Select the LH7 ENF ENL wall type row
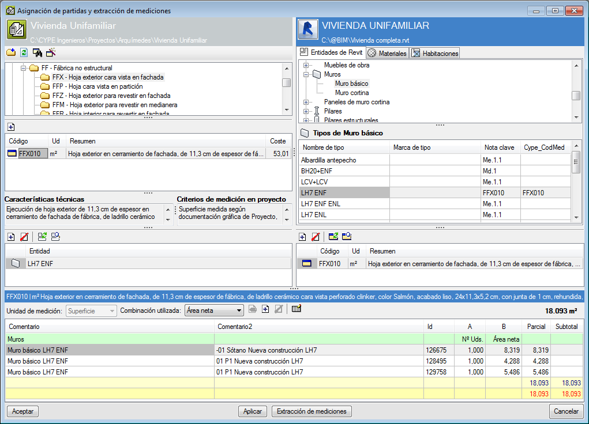 click(435, 204)
